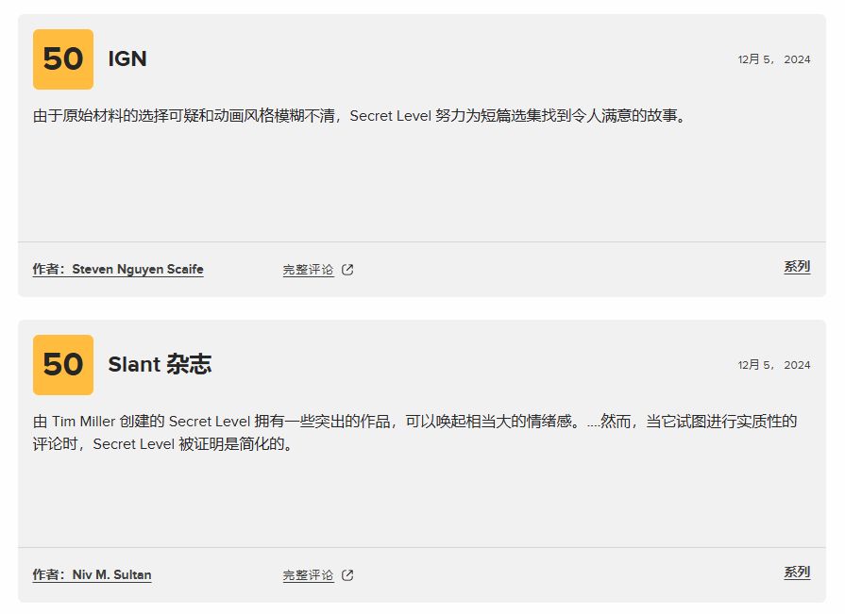
Task: Open author Niv M. Sultan's page
Action: pyautogui.click(x=111, y=575)
